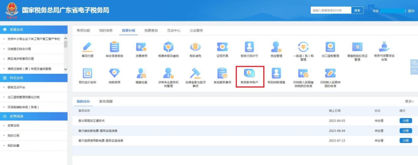Click 办理 for 责令限期改正通知书

(x=406, y=121)
